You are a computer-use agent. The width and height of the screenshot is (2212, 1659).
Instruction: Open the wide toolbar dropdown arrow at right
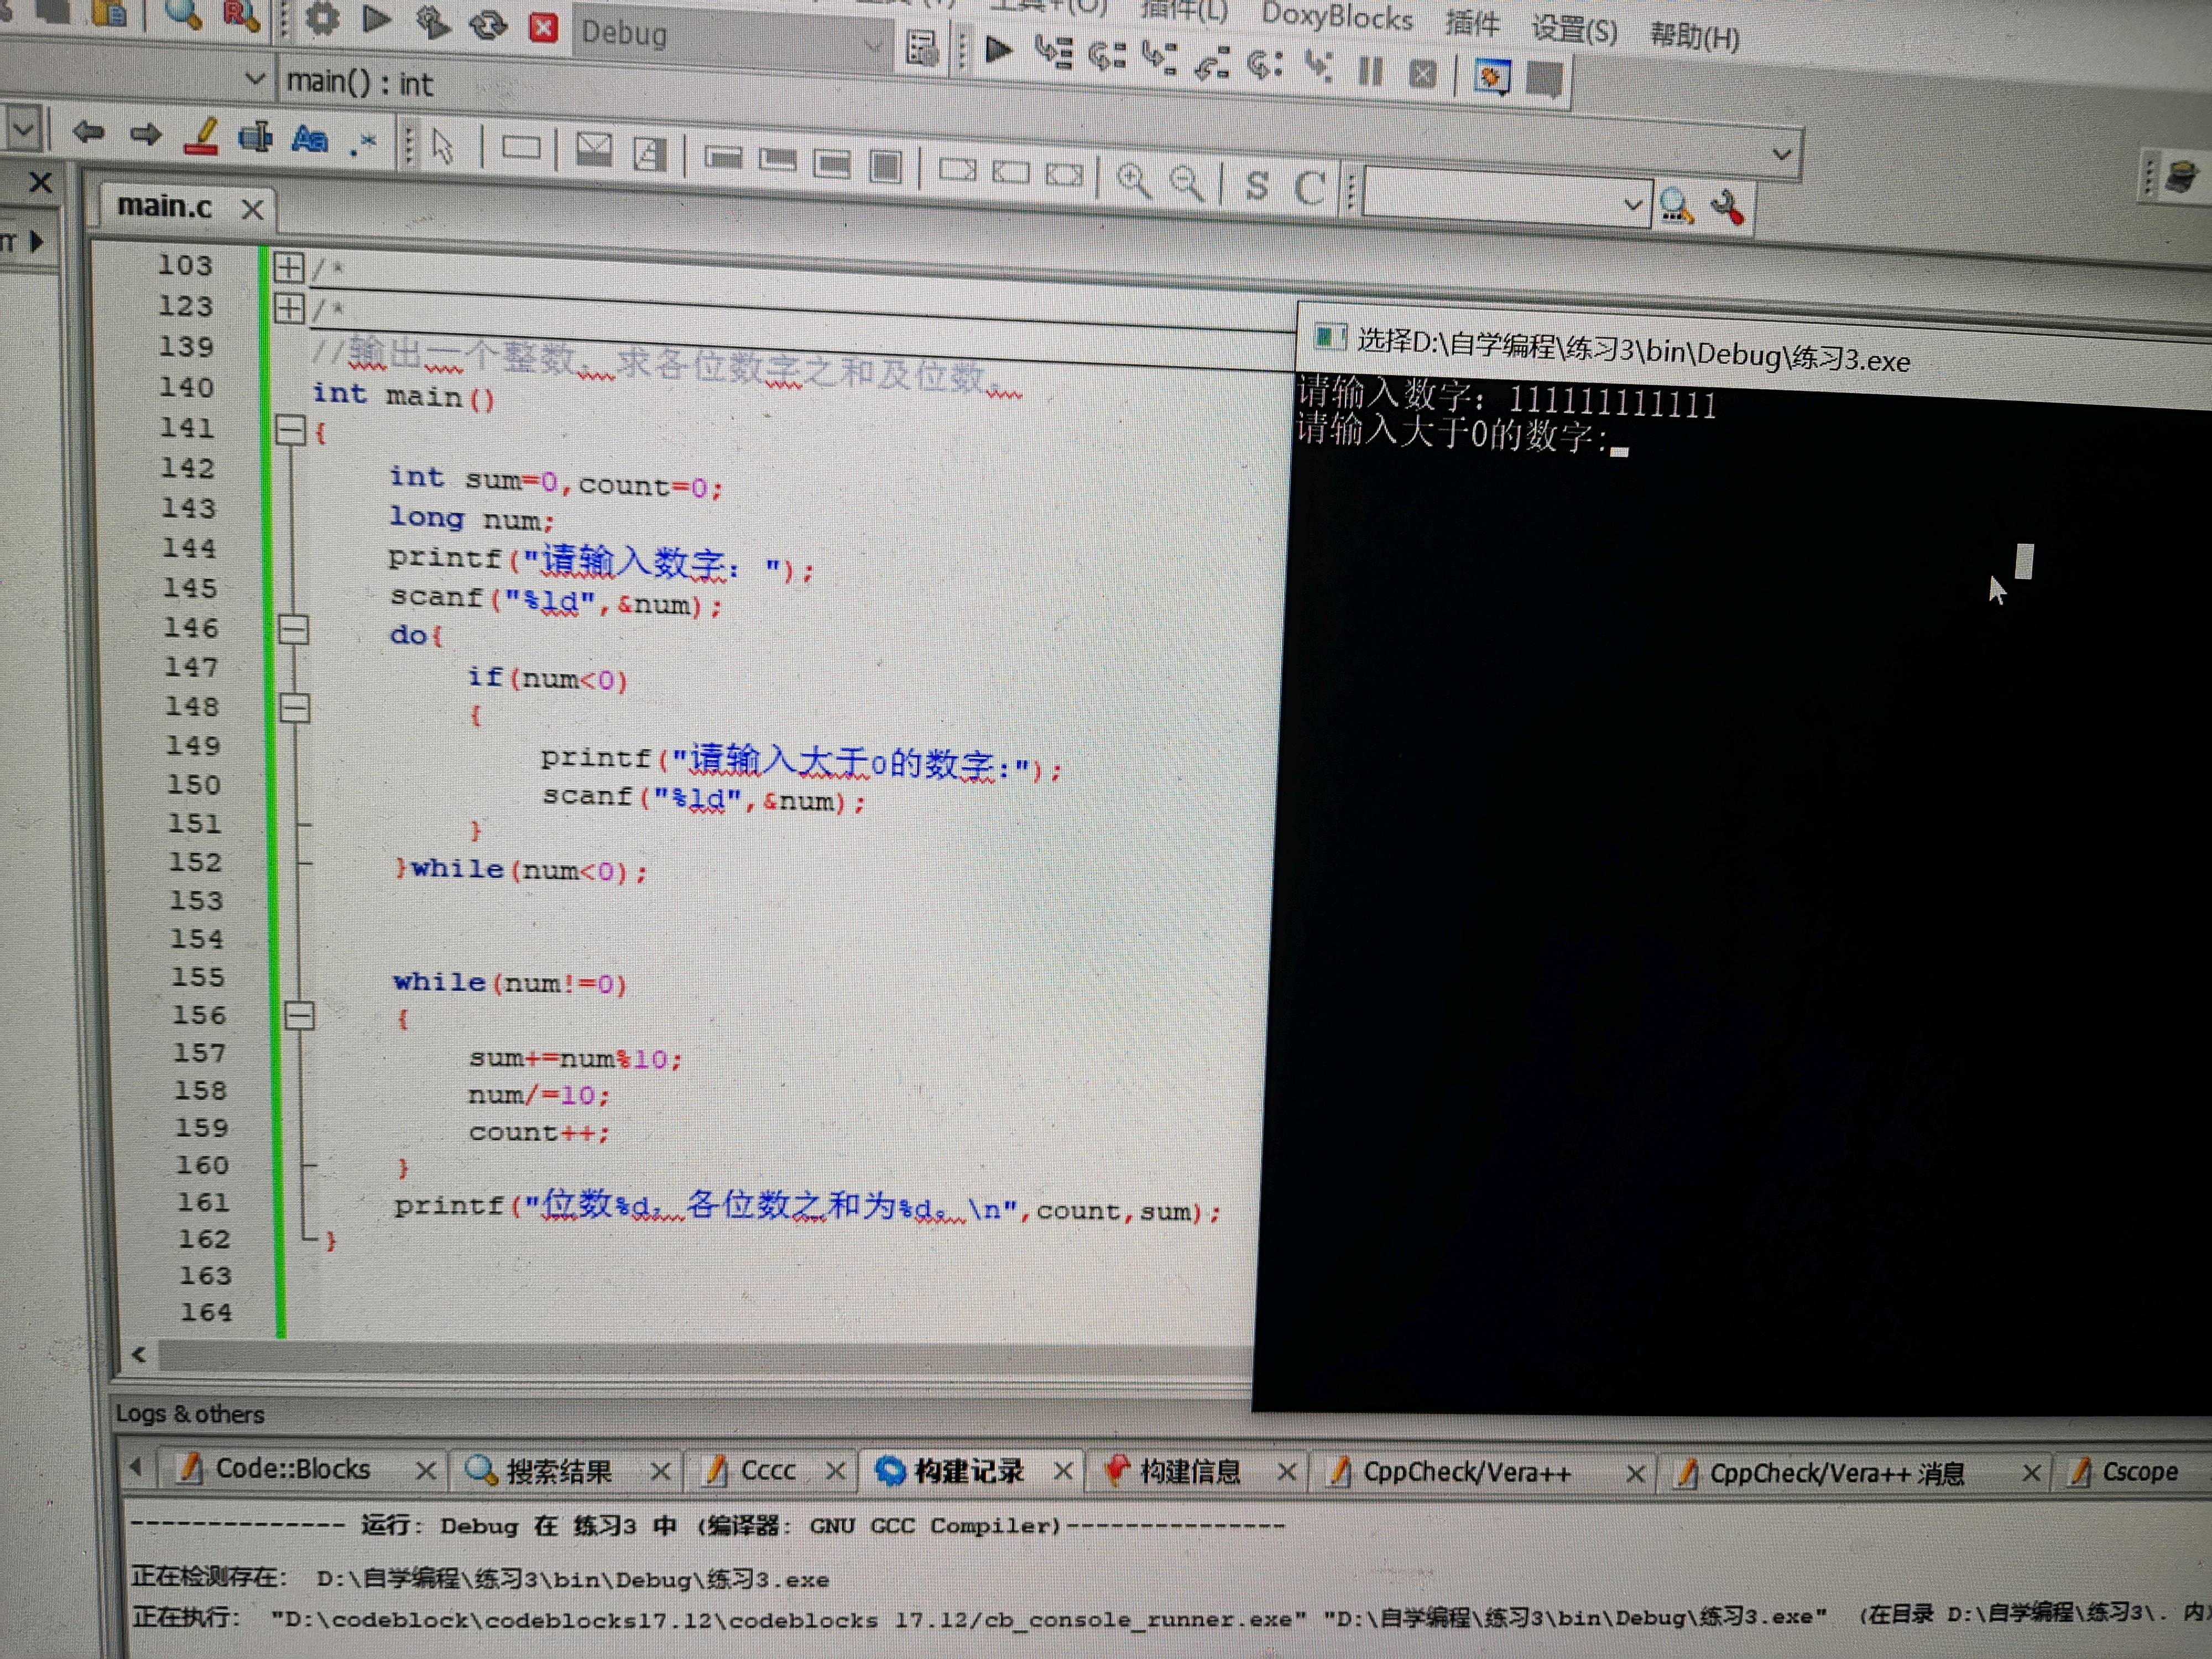pyautogui.click(x=1781, y=154)
